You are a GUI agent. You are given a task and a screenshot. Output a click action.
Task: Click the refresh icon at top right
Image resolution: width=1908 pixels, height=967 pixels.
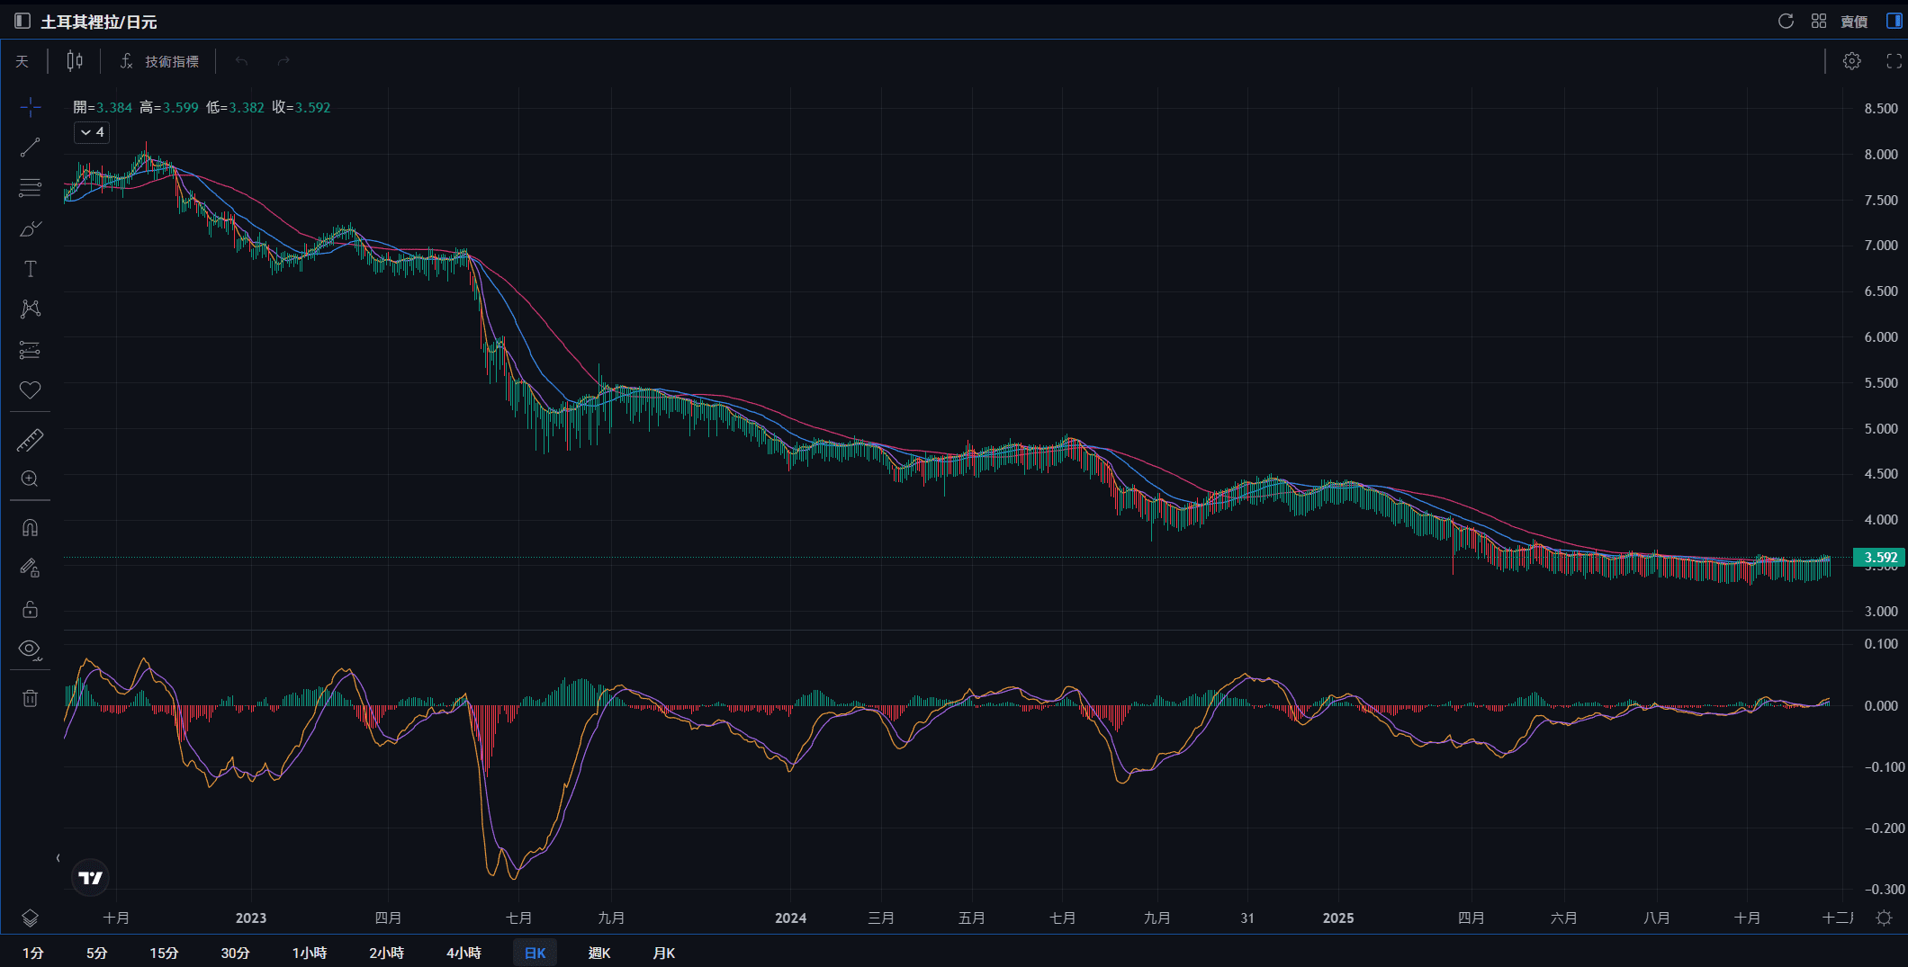1786,21
